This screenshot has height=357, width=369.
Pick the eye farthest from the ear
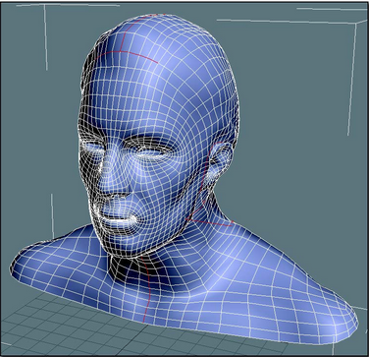tap(94, 148)
